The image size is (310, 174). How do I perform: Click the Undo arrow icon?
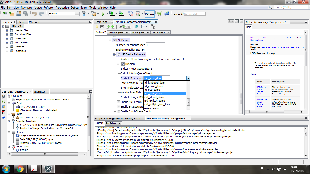click(34, 14)
